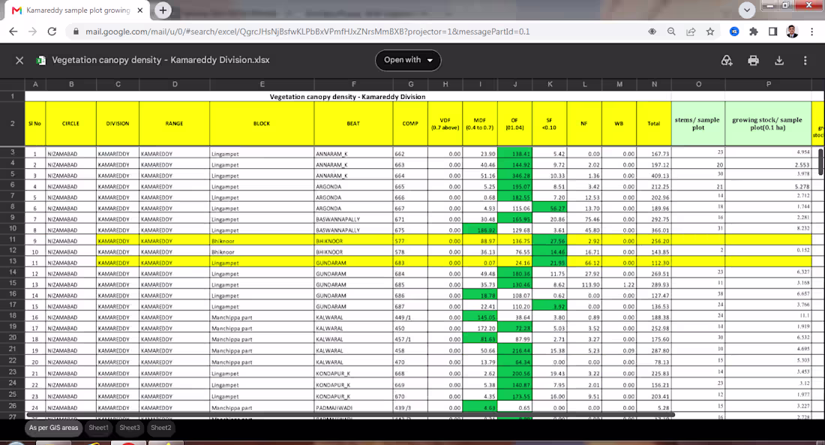Click the horizontal scrollbar of sheet
The image size is (825, 445).
point(350,415)
